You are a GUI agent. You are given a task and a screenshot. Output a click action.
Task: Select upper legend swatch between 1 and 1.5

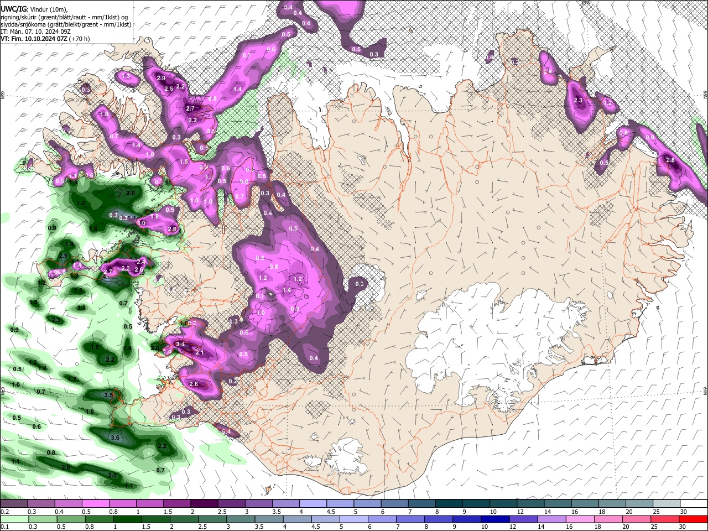(149, 504)
